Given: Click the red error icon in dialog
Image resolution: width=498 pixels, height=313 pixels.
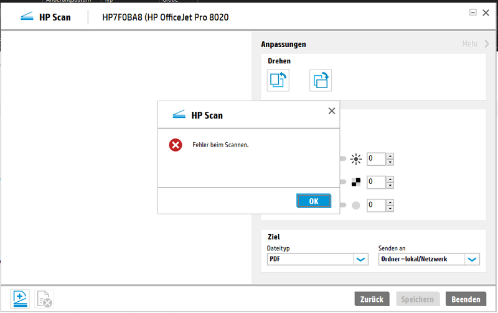Looking at the screenshot, I should click(176, 145).
